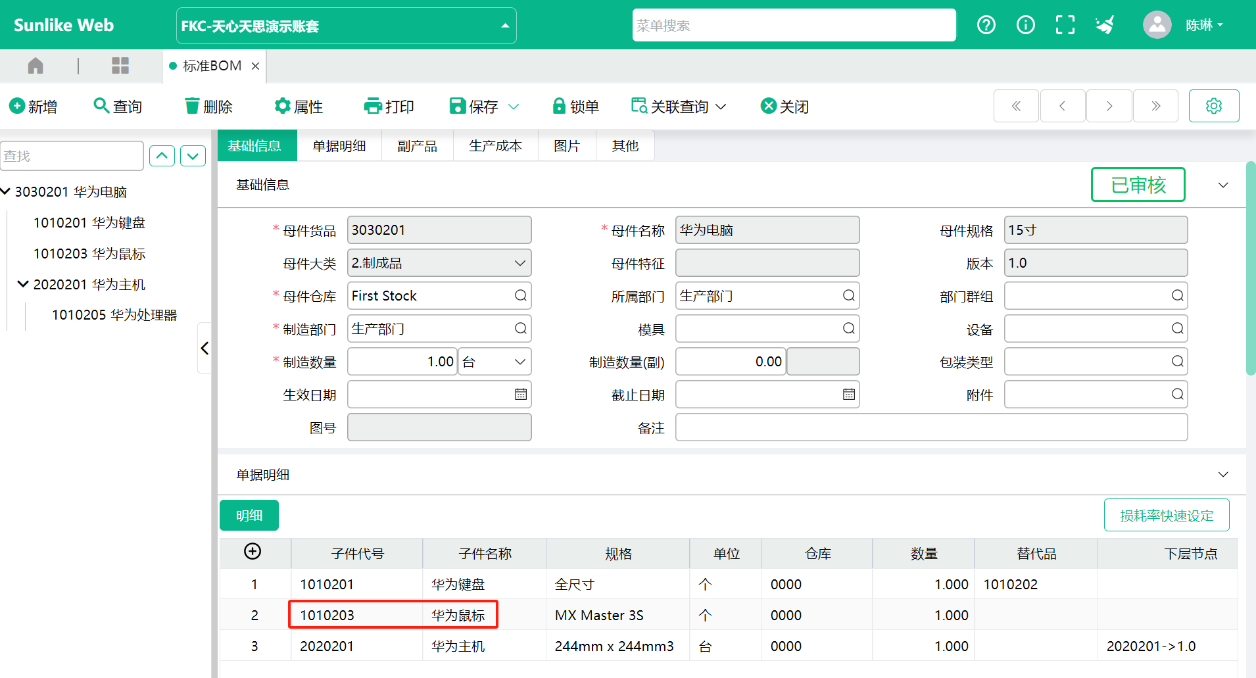1256x678 pixels.
Task: Click the 打印 print button
Action: 389,106
